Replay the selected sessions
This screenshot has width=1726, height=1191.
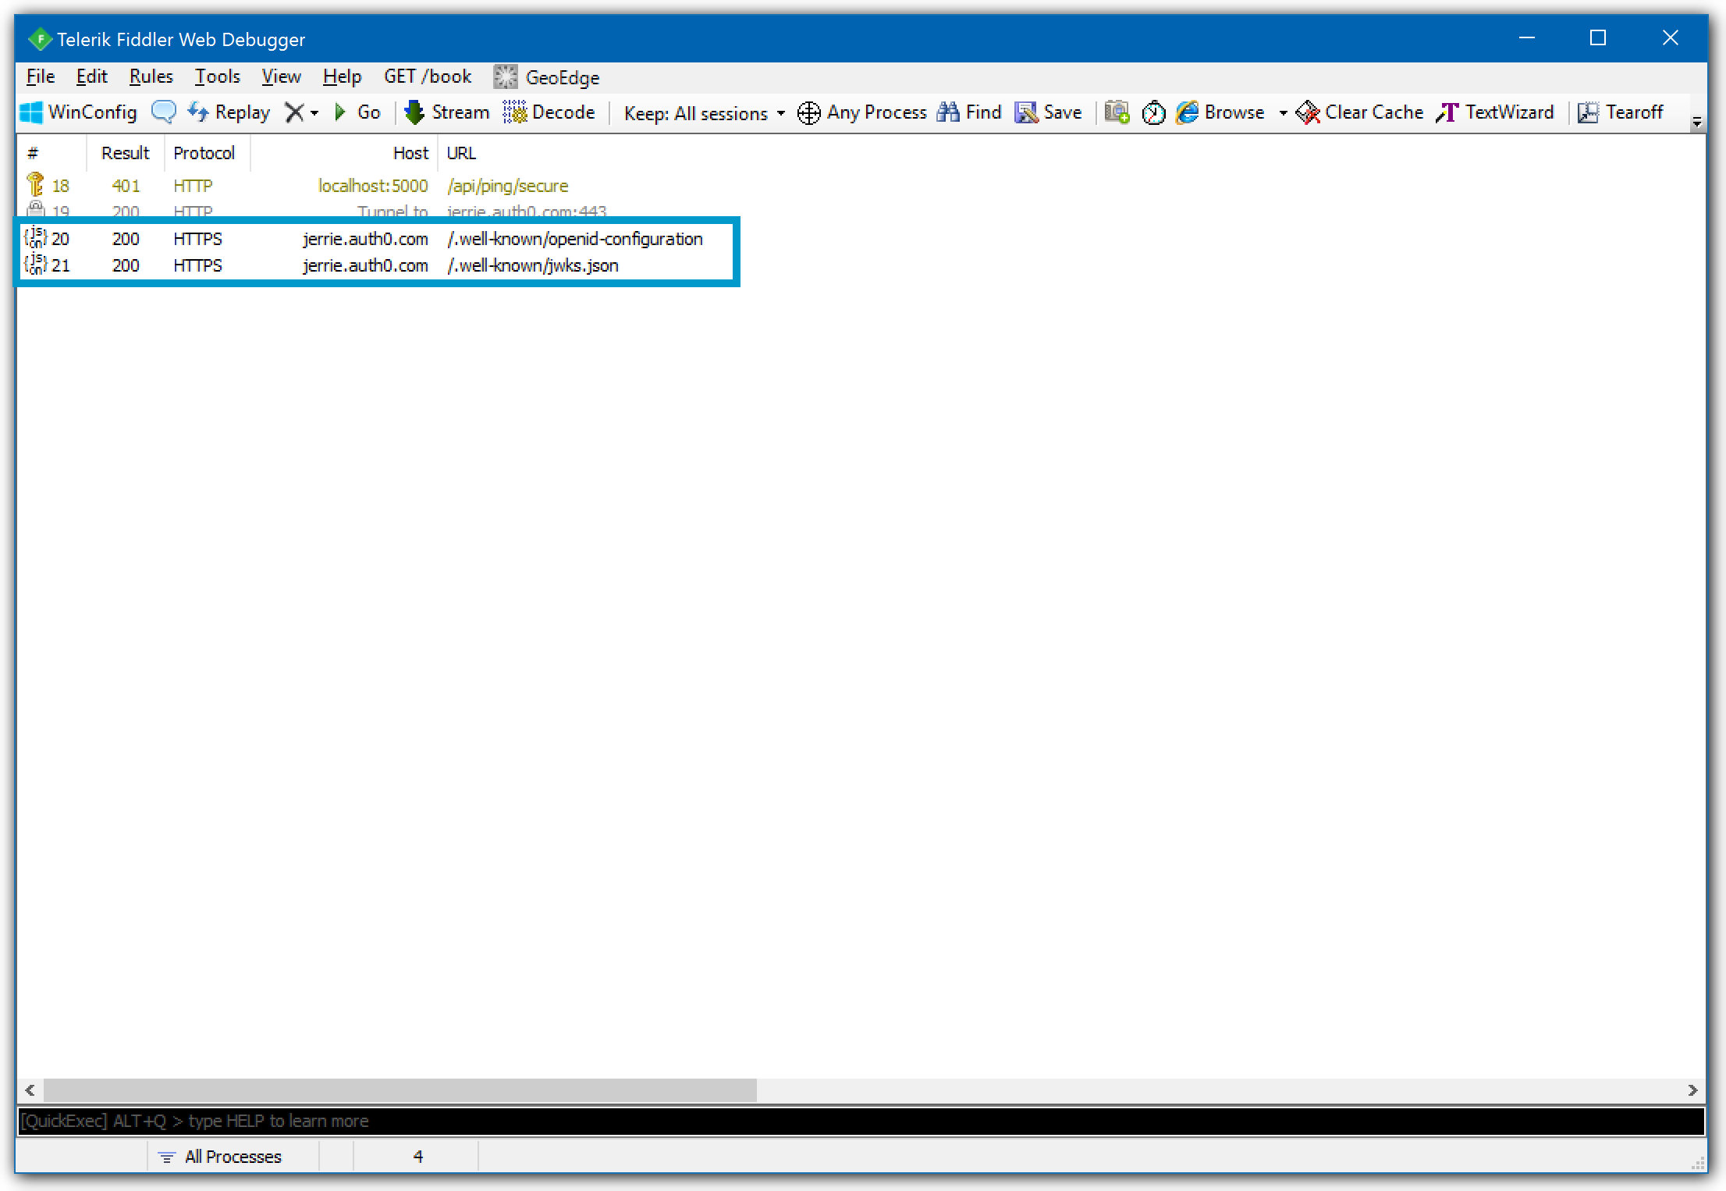click(x=229, y=112)
